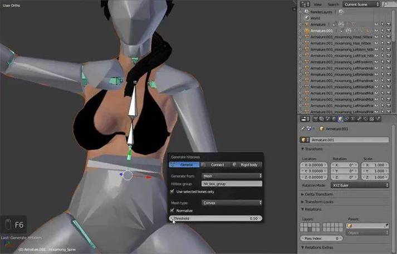Screen dimensions: 397x254
Task: Select the Armature.001_mixamorig_Head_hitbox row
Action: point(341,37)
